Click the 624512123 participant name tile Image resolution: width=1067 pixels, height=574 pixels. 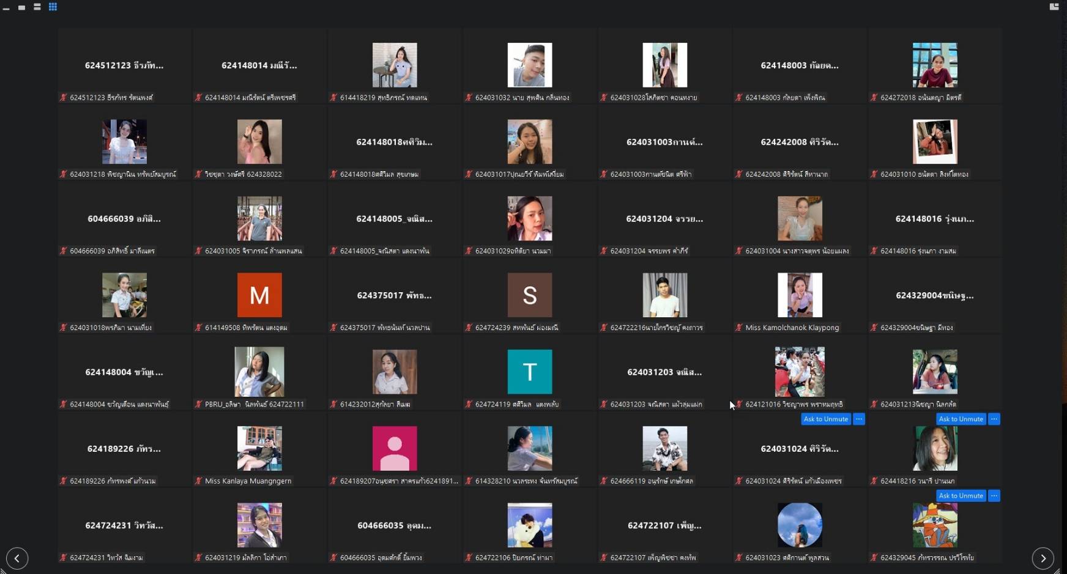124,65
